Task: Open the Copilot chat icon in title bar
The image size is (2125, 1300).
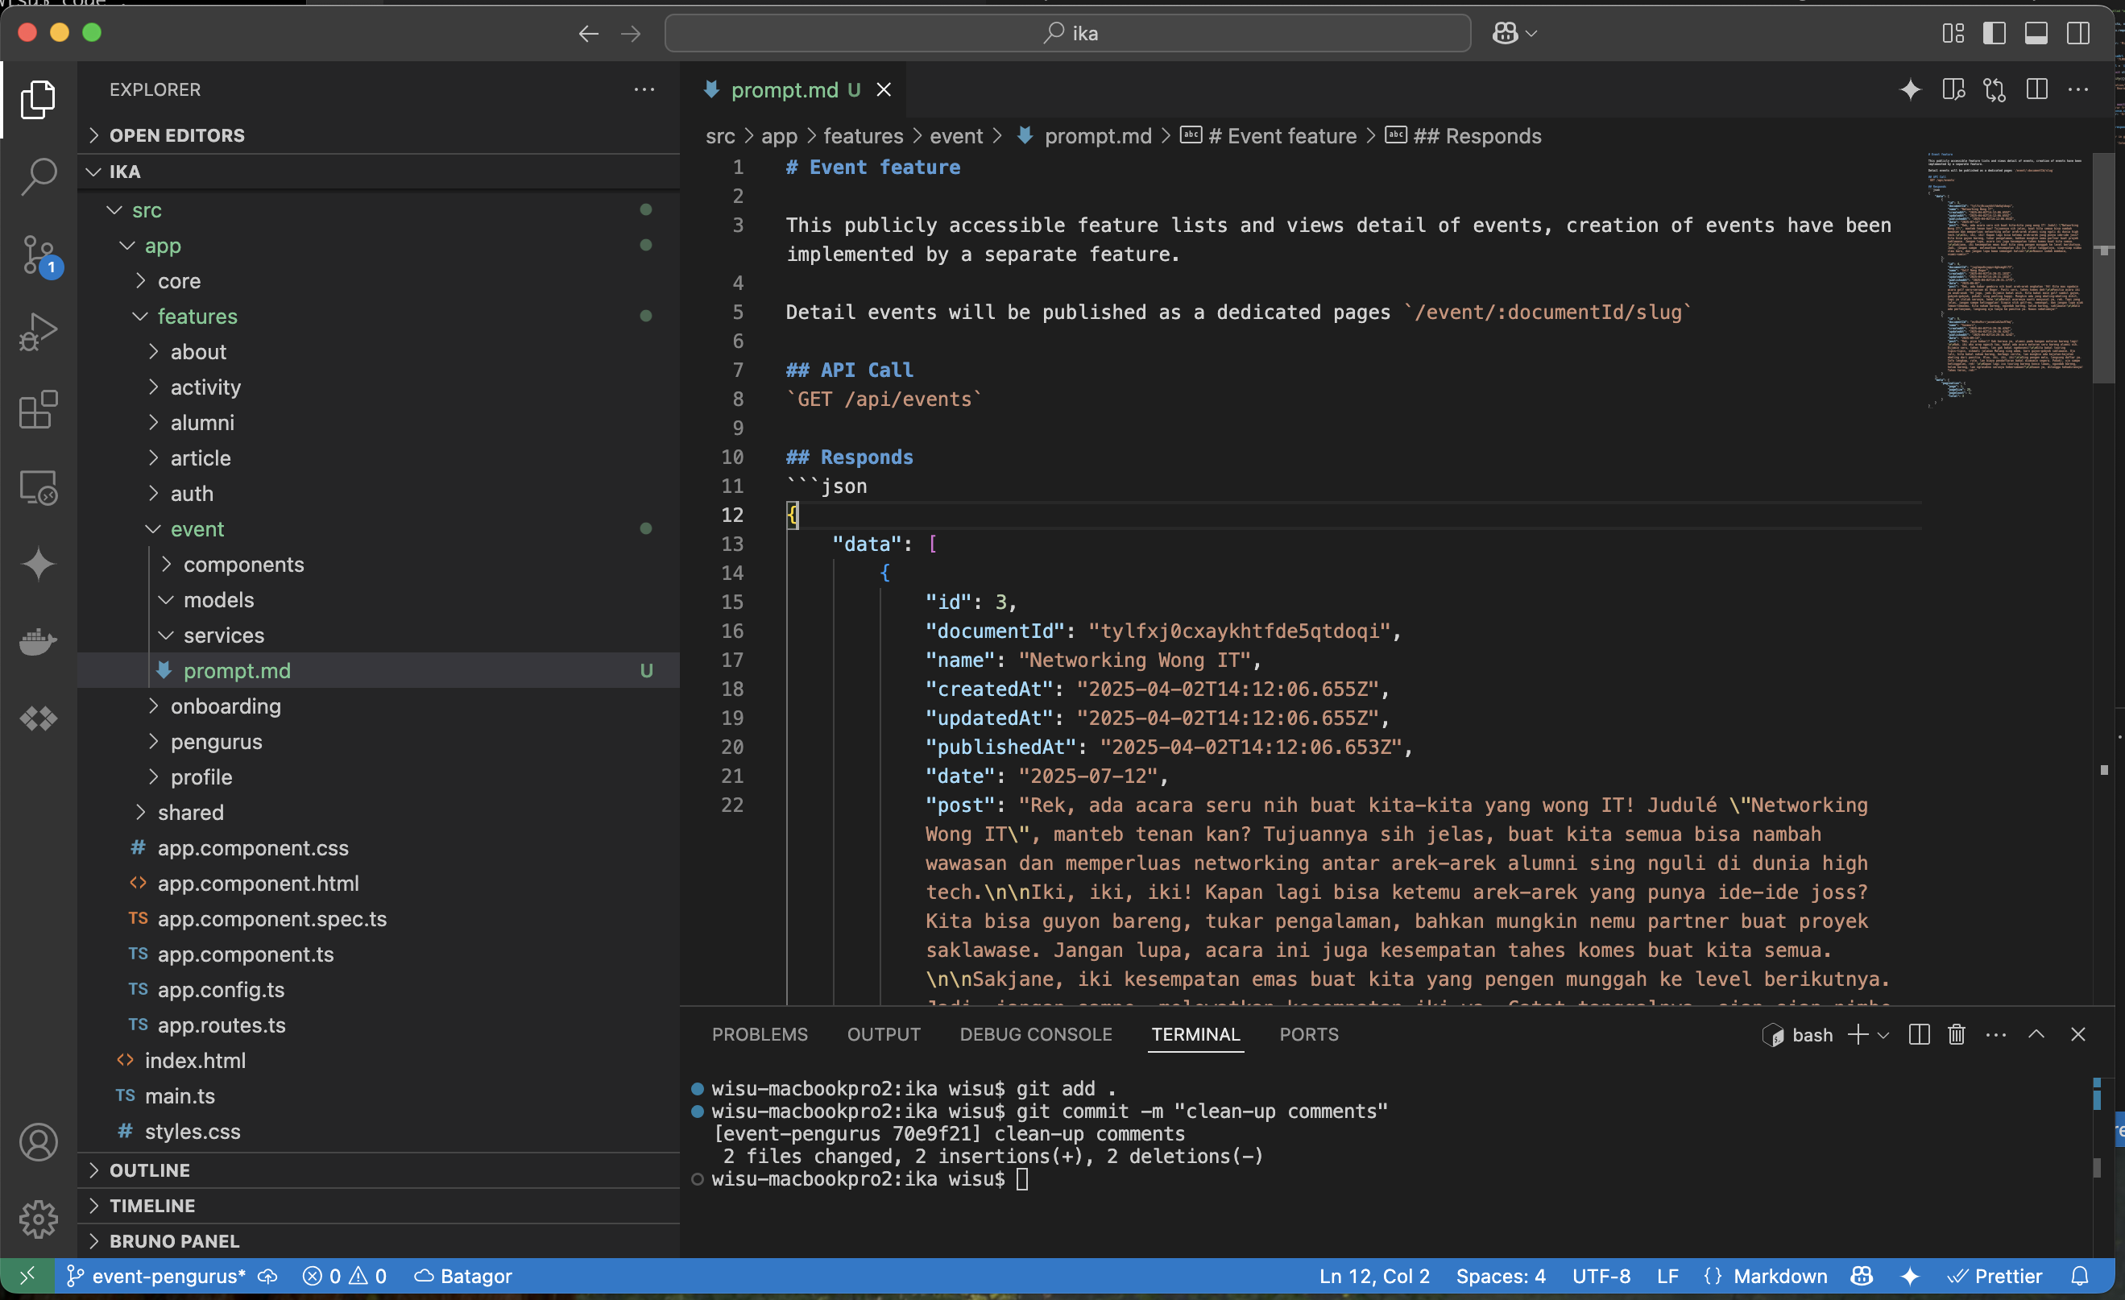Action: tap(1505, 34)
